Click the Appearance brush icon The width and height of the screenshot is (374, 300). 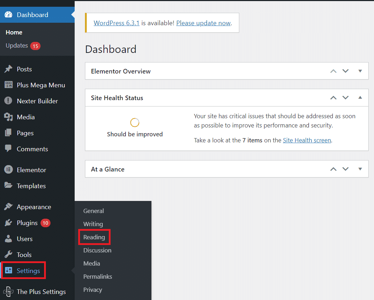[9, 207]
